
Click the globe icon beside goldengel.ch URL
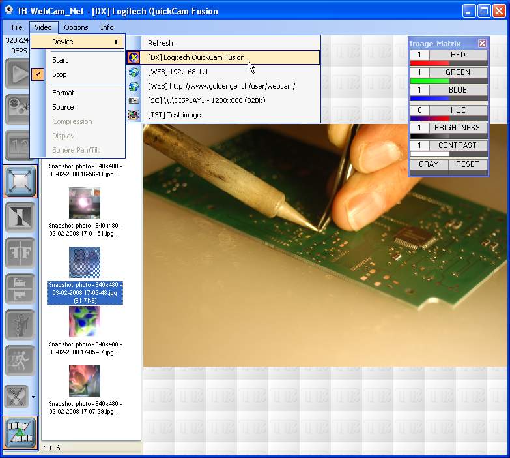point(134,86)
